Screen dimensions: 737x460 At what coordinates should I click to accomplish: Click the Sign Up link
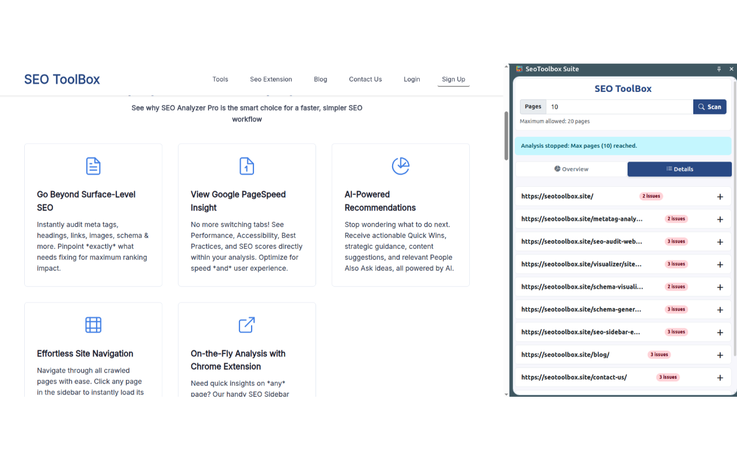(453, 79)
